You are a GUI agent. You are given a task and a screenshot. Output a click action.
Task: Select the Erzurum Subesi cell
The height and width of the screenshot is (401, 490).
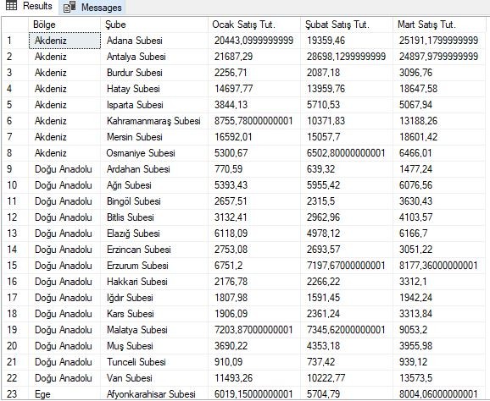point(154,266)
